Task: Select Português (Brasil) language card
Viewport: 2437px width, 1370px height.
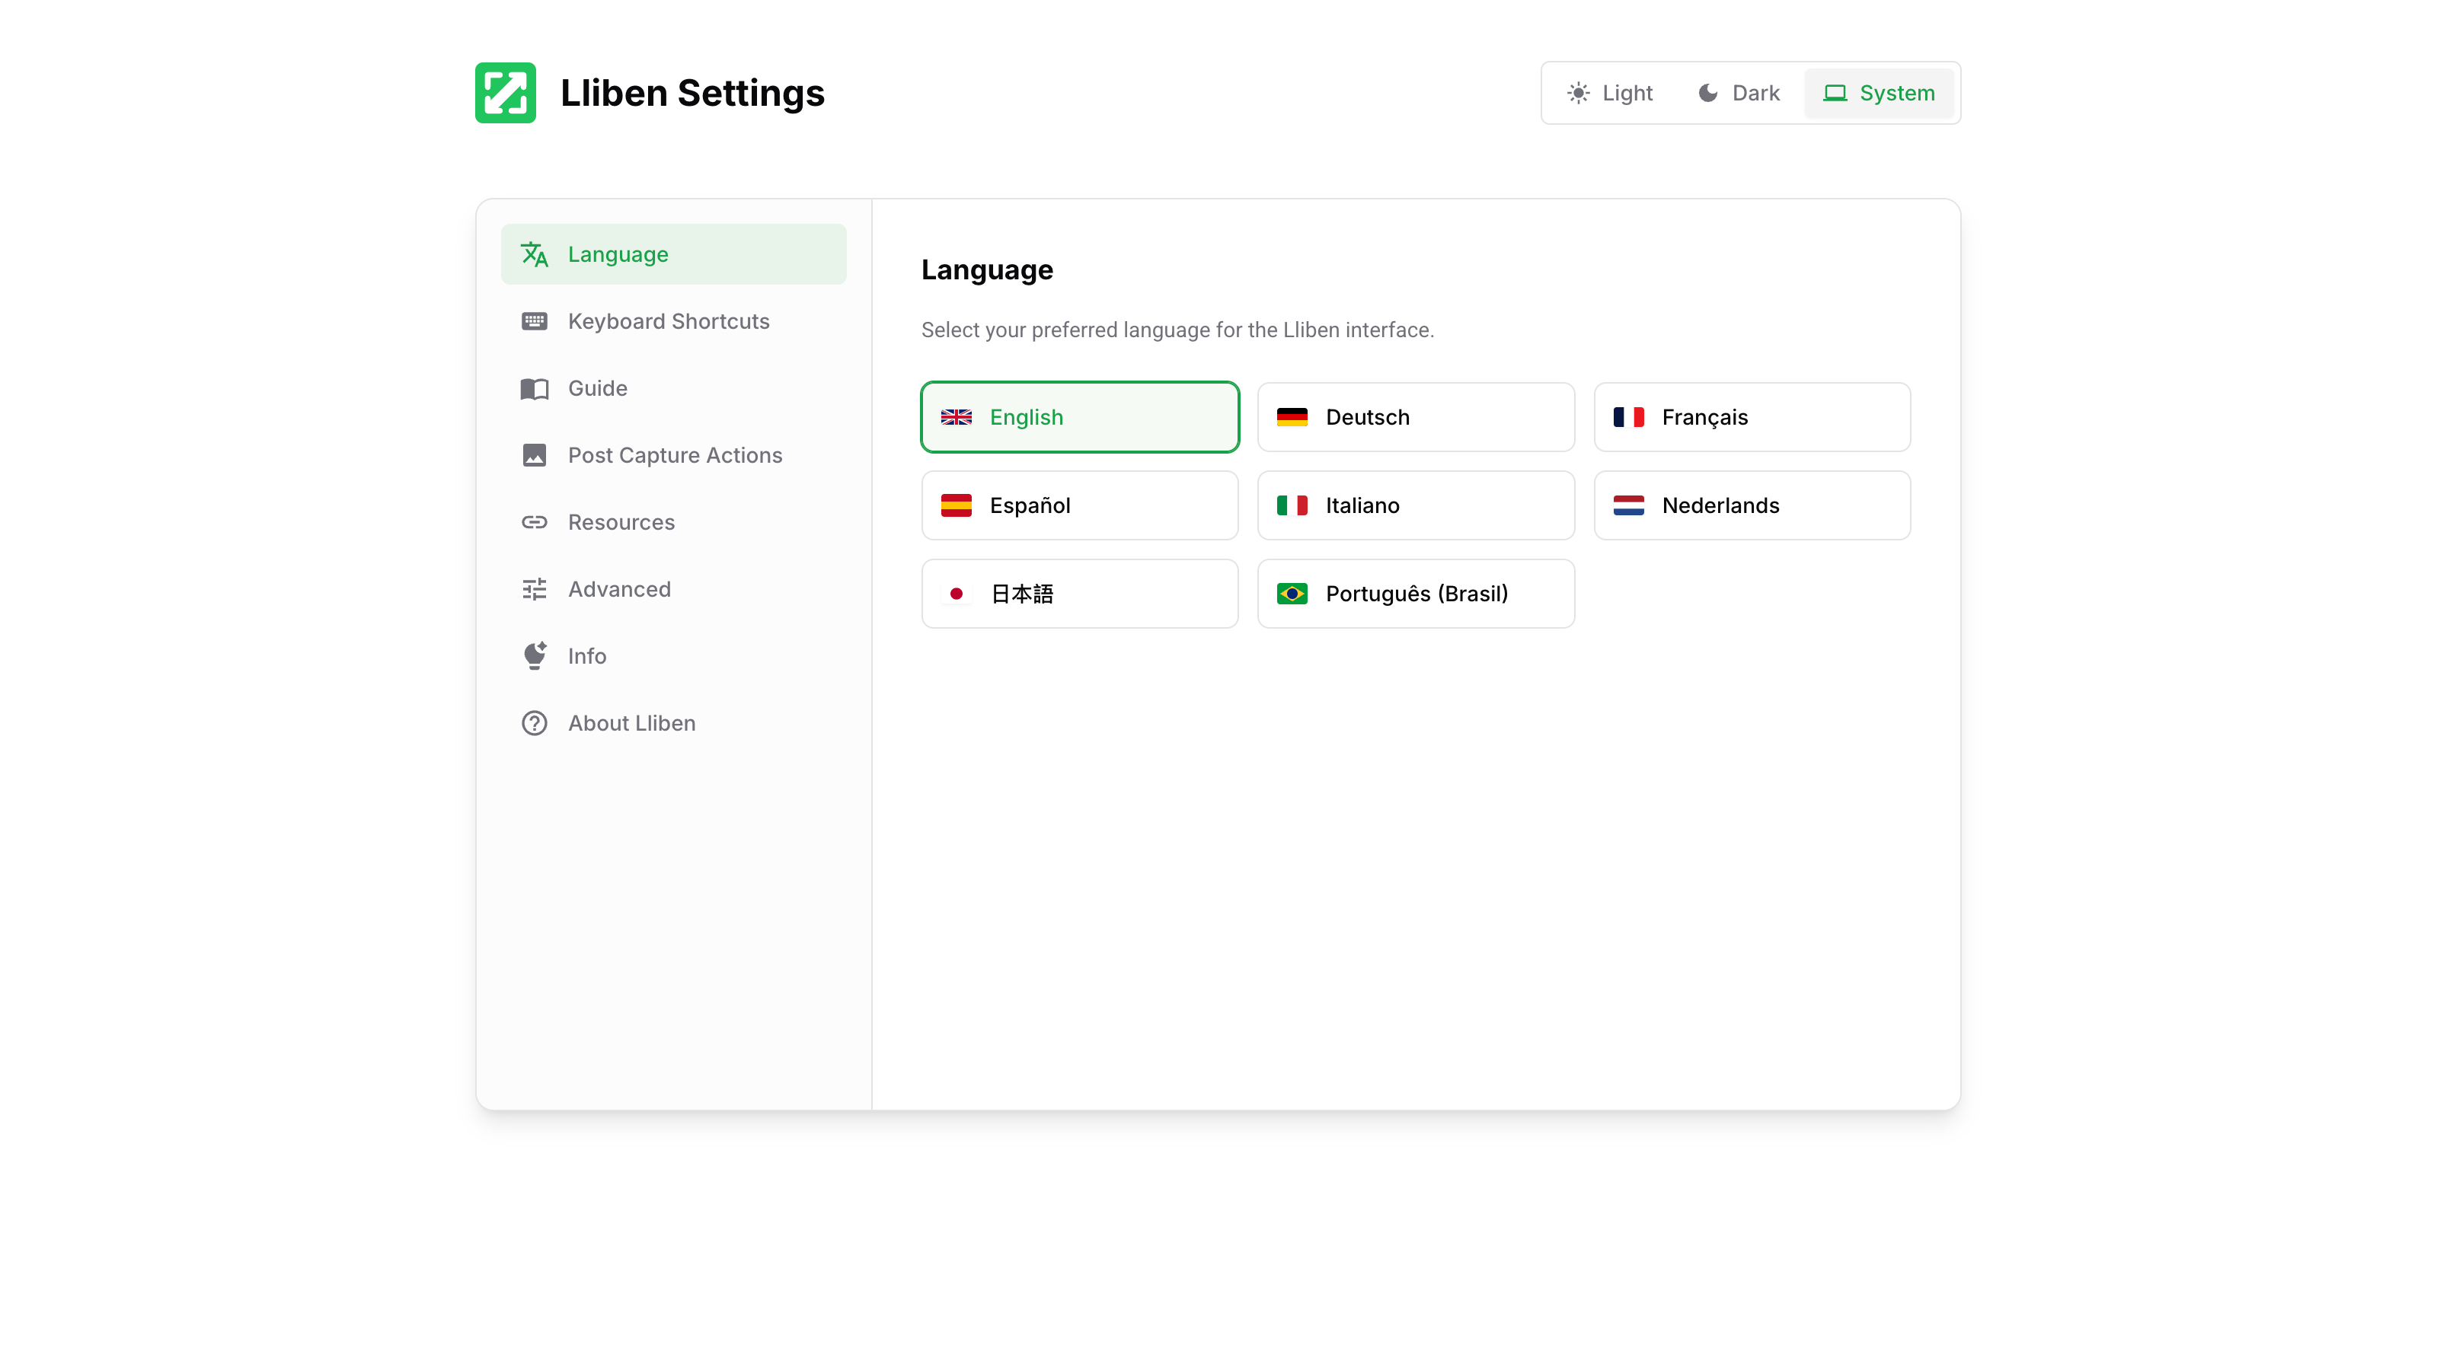Action: 1415,594
